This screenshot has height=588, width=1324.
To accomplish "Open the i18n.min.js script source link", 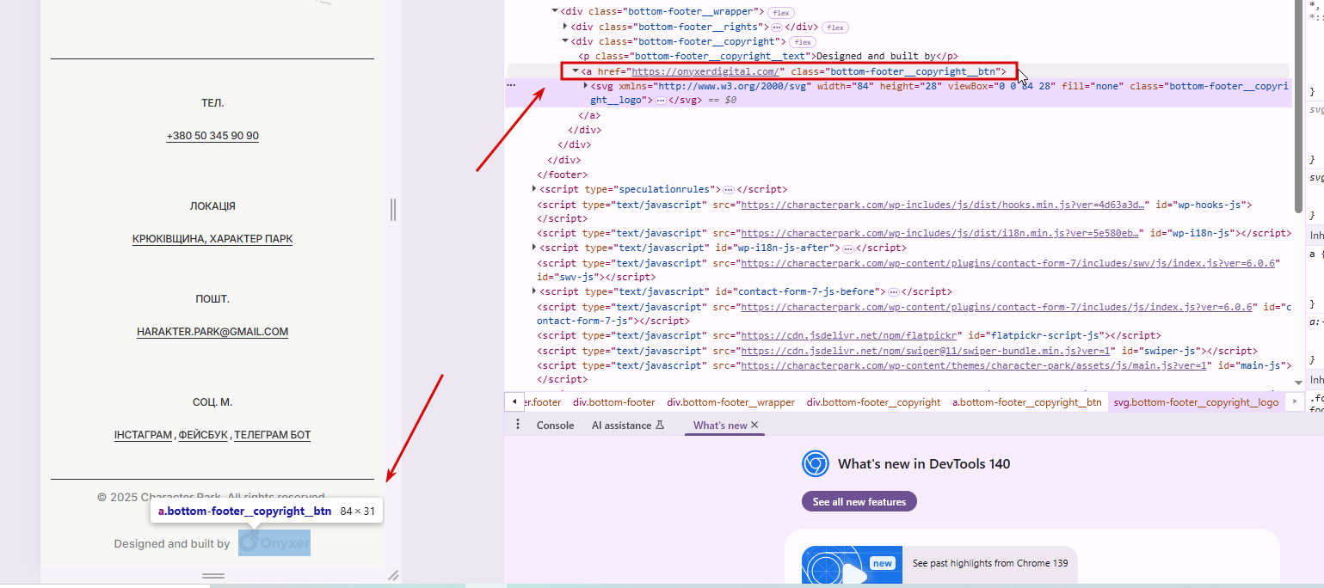I will [939, 233].
